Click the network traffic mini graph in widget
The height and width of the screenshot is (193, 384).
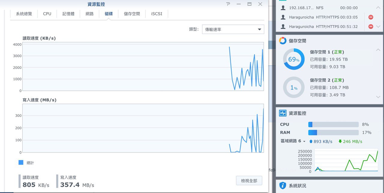(346, 161)
